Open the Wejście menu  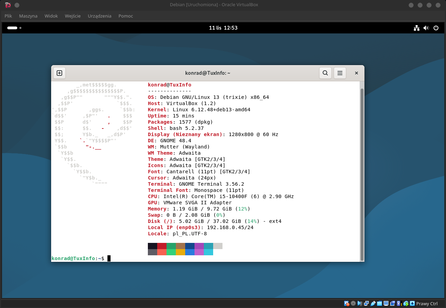tap(73, 16)
